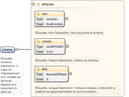129x97 pixels.
Task: Click the @ icon of lang attribute
Action: tap(38, 69)
